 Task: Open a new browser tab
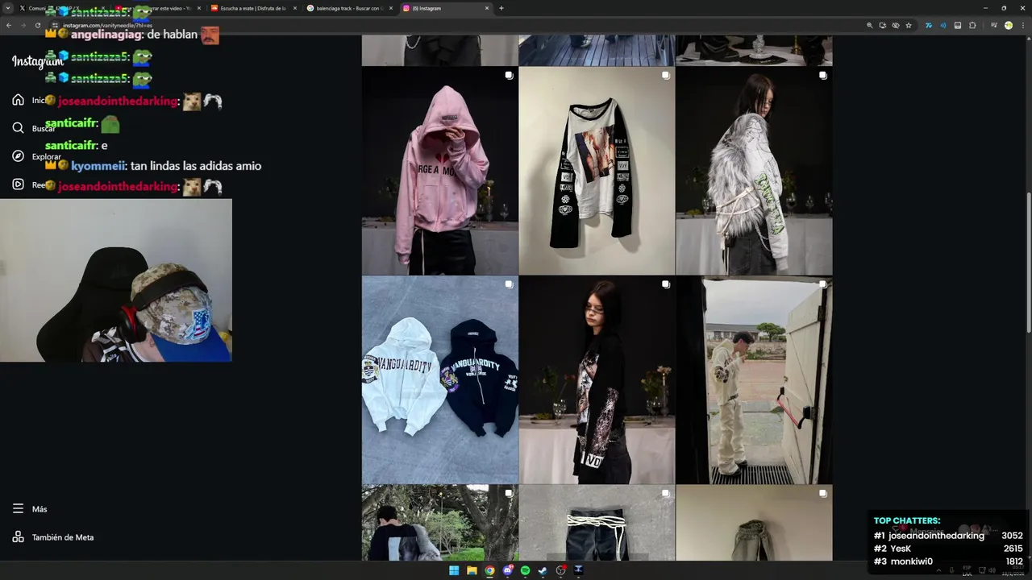point(501,8)
